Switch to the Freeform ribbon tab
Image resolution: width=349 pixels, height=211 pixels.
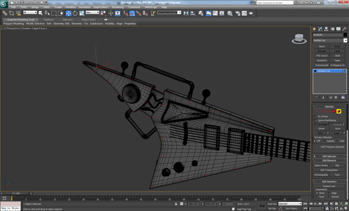(x=49, y=20)
